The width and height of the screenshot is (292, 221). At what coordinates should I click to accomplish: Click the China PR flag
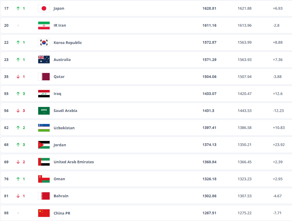[44, 213]
